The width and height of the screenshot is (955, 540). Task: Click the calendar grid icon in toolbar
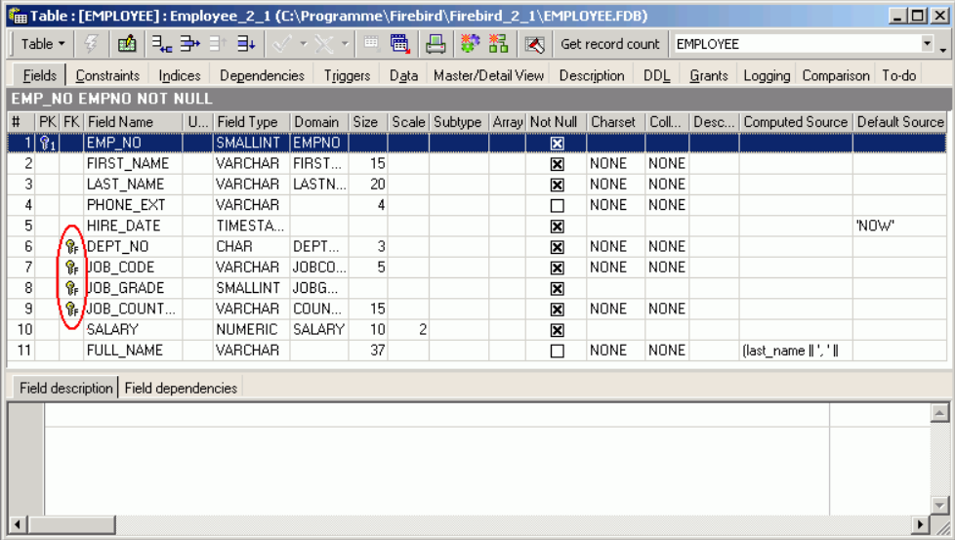400,44
